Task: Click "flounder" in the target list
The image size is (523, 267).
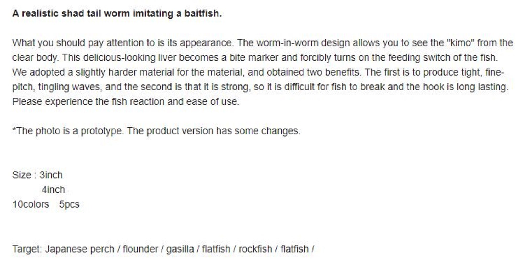Action: click(140, 249)
